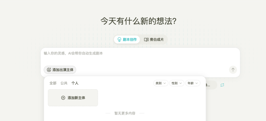Click the teal refresh swap icon
The width and height of the screenshot is (266, 121).
click(x=222, y=85)
